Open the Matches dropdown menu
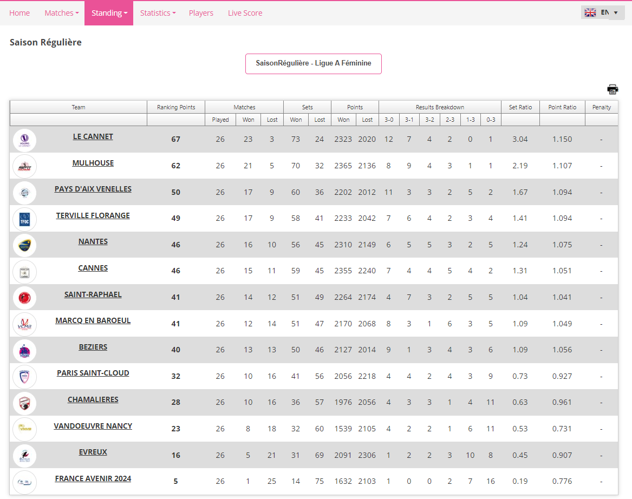632x499 pixels. [62, 13]
